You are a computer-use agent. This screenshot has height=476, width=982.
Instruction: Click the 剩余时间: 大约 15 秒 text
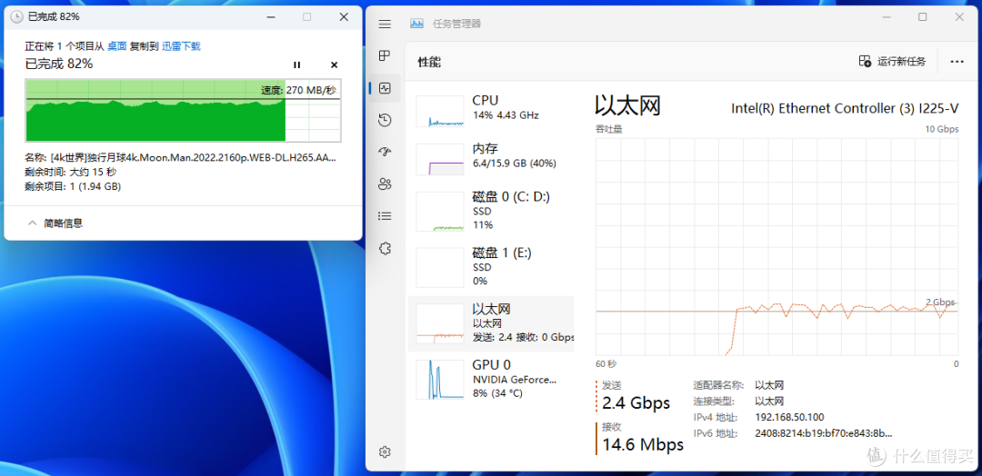coord(70,173)
